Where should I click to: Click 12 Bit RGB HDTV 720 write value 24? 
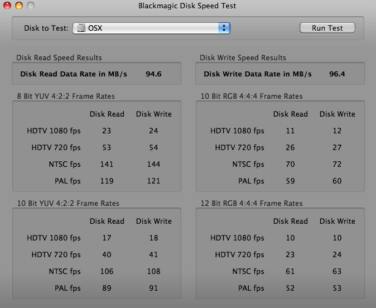pos(337,255)
